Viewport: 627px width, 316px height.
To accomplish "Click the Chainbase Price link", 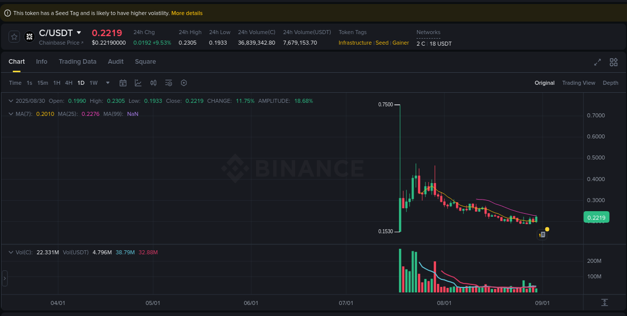I will (x=60, y=43).
